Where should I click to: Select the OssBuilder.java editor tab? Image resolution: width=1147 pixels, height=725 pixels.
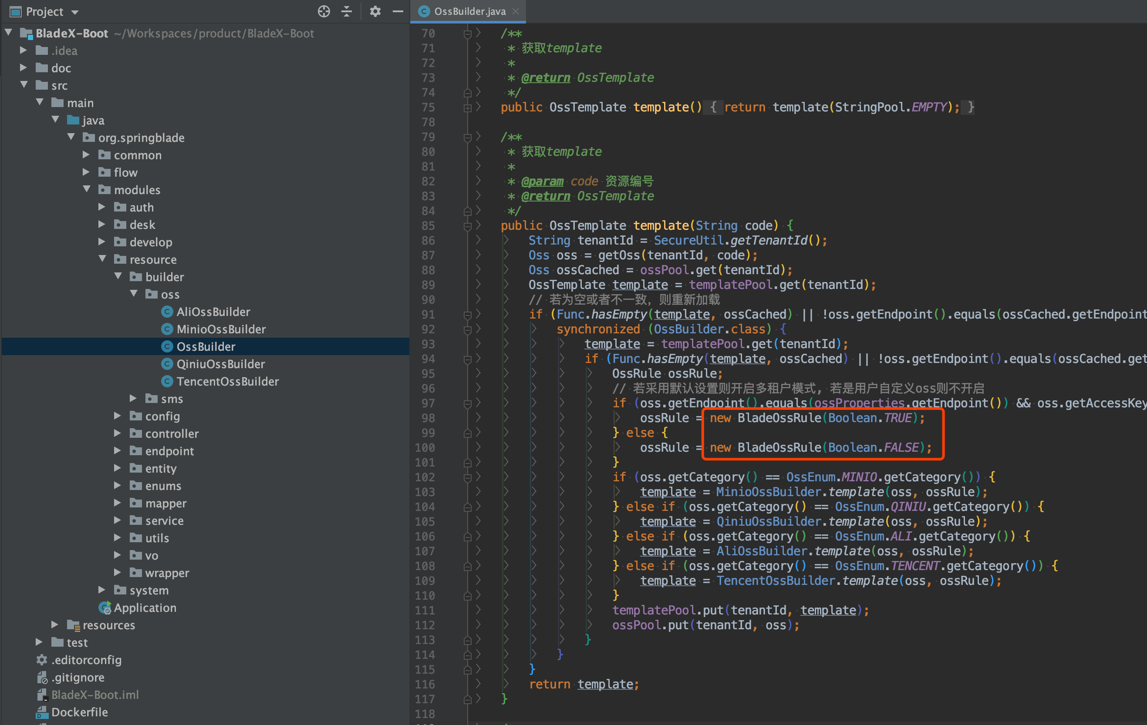coord(469,11)
